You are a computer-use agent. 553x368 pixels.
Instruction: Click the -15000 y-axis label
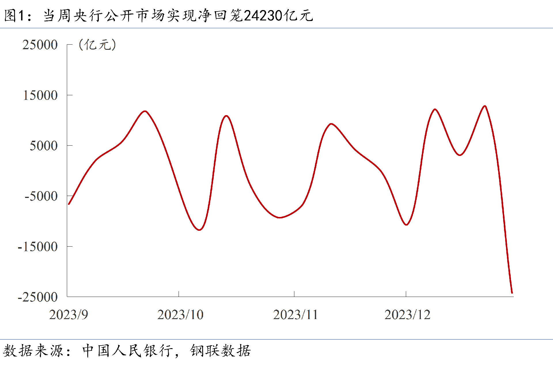[37, 247]
